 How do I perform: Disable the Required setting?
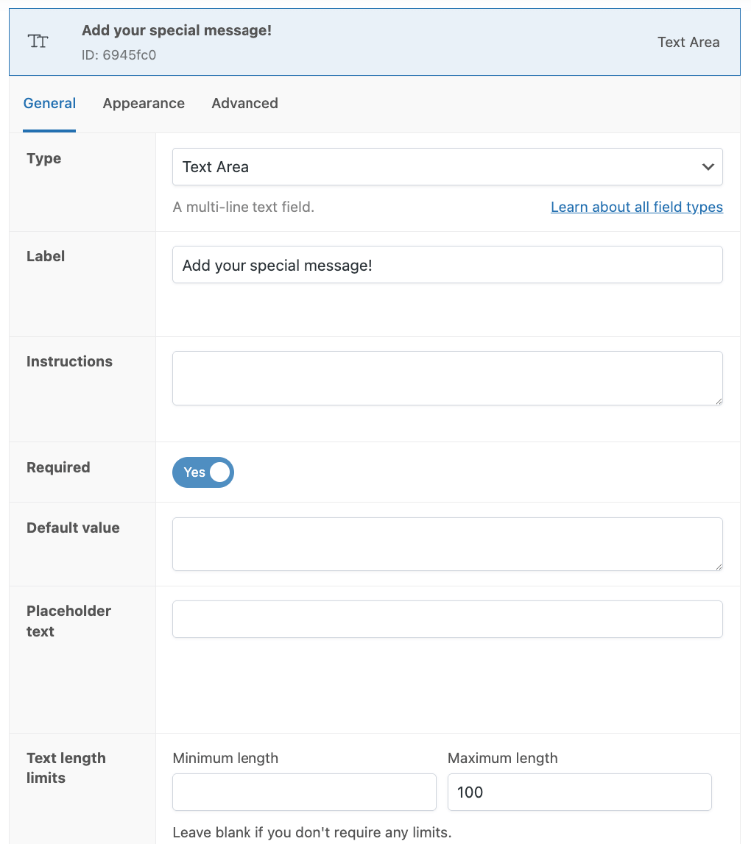(203, 472)
